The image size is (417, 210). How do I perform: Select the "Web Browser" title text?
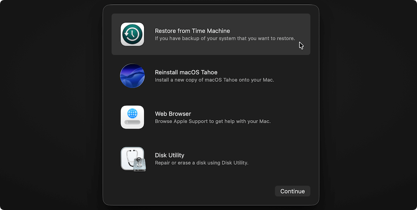pyautogui.click(x=173, y=114)
